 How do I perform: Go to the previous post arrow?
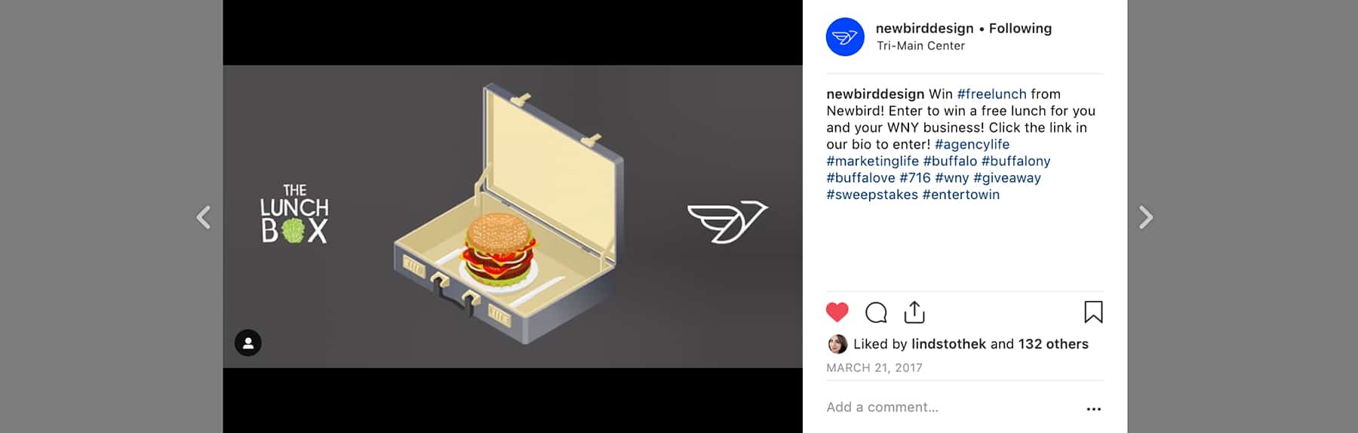coord(204,217)
